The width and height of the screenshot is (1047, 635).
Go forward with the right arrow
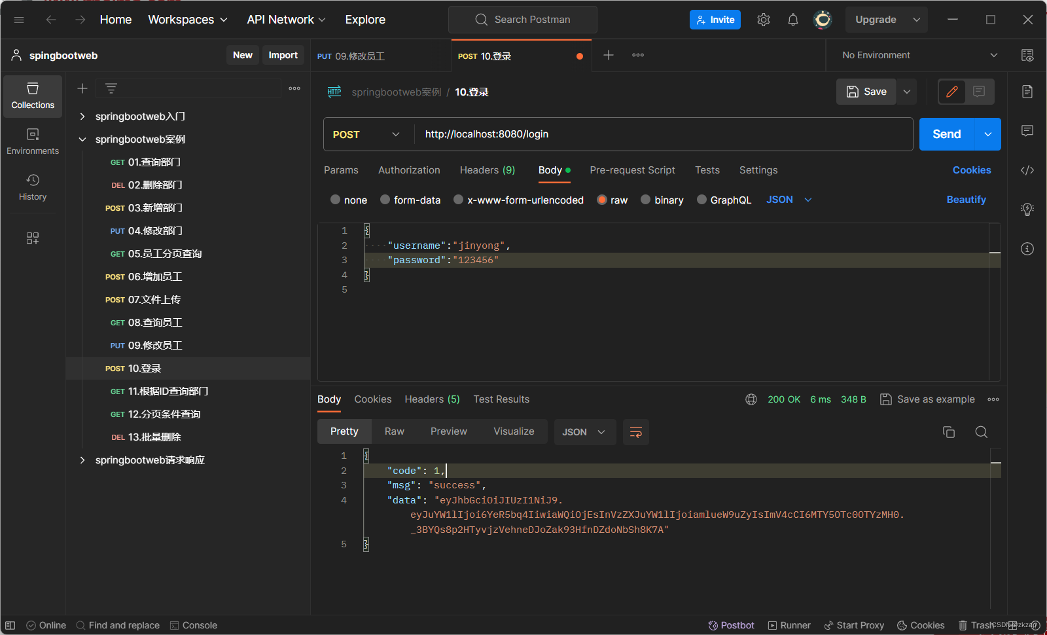[80, 20]
